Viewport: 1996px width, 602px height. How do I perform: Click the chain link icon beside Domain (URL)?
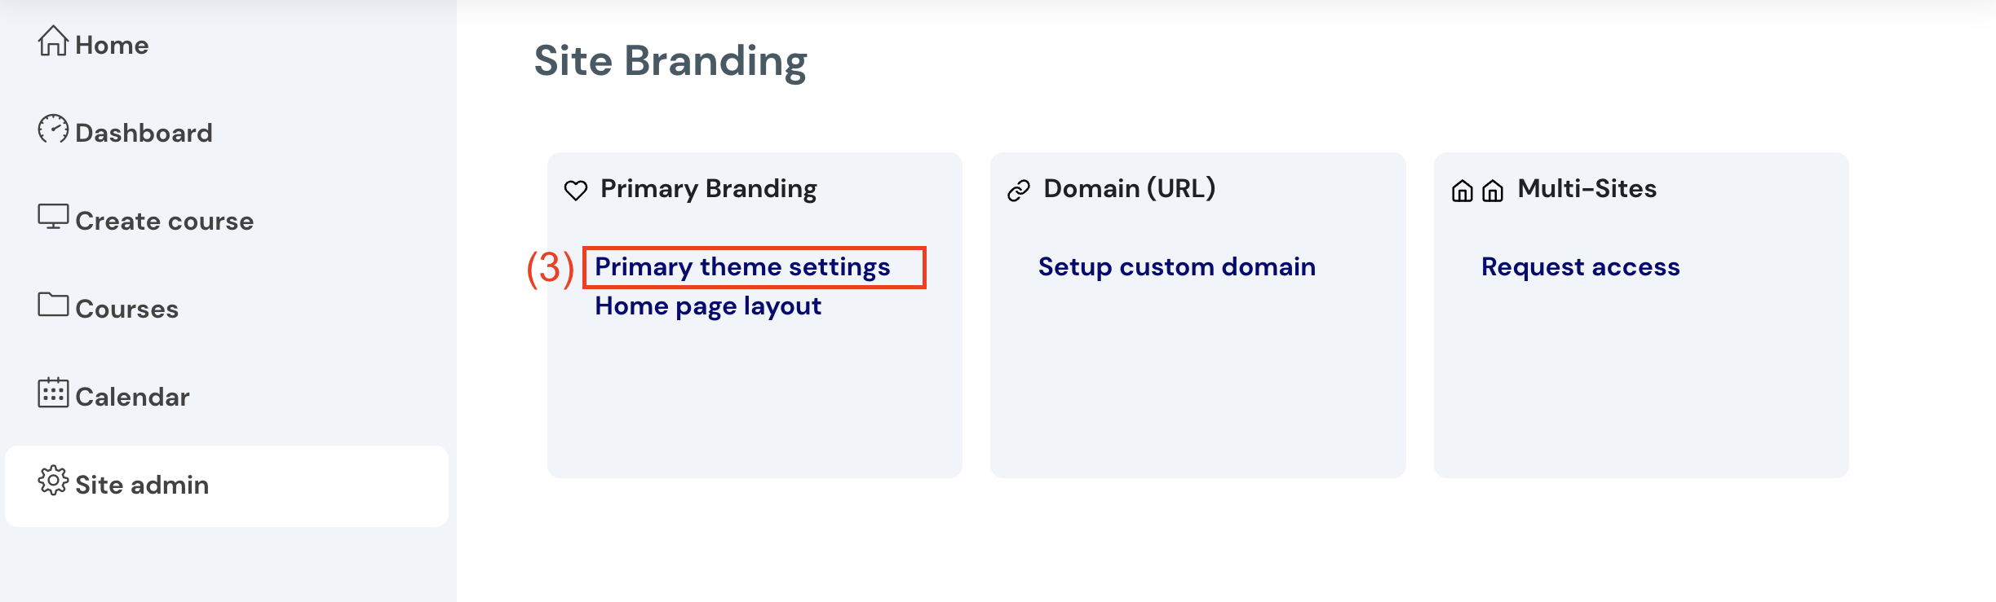[1019, 191]
